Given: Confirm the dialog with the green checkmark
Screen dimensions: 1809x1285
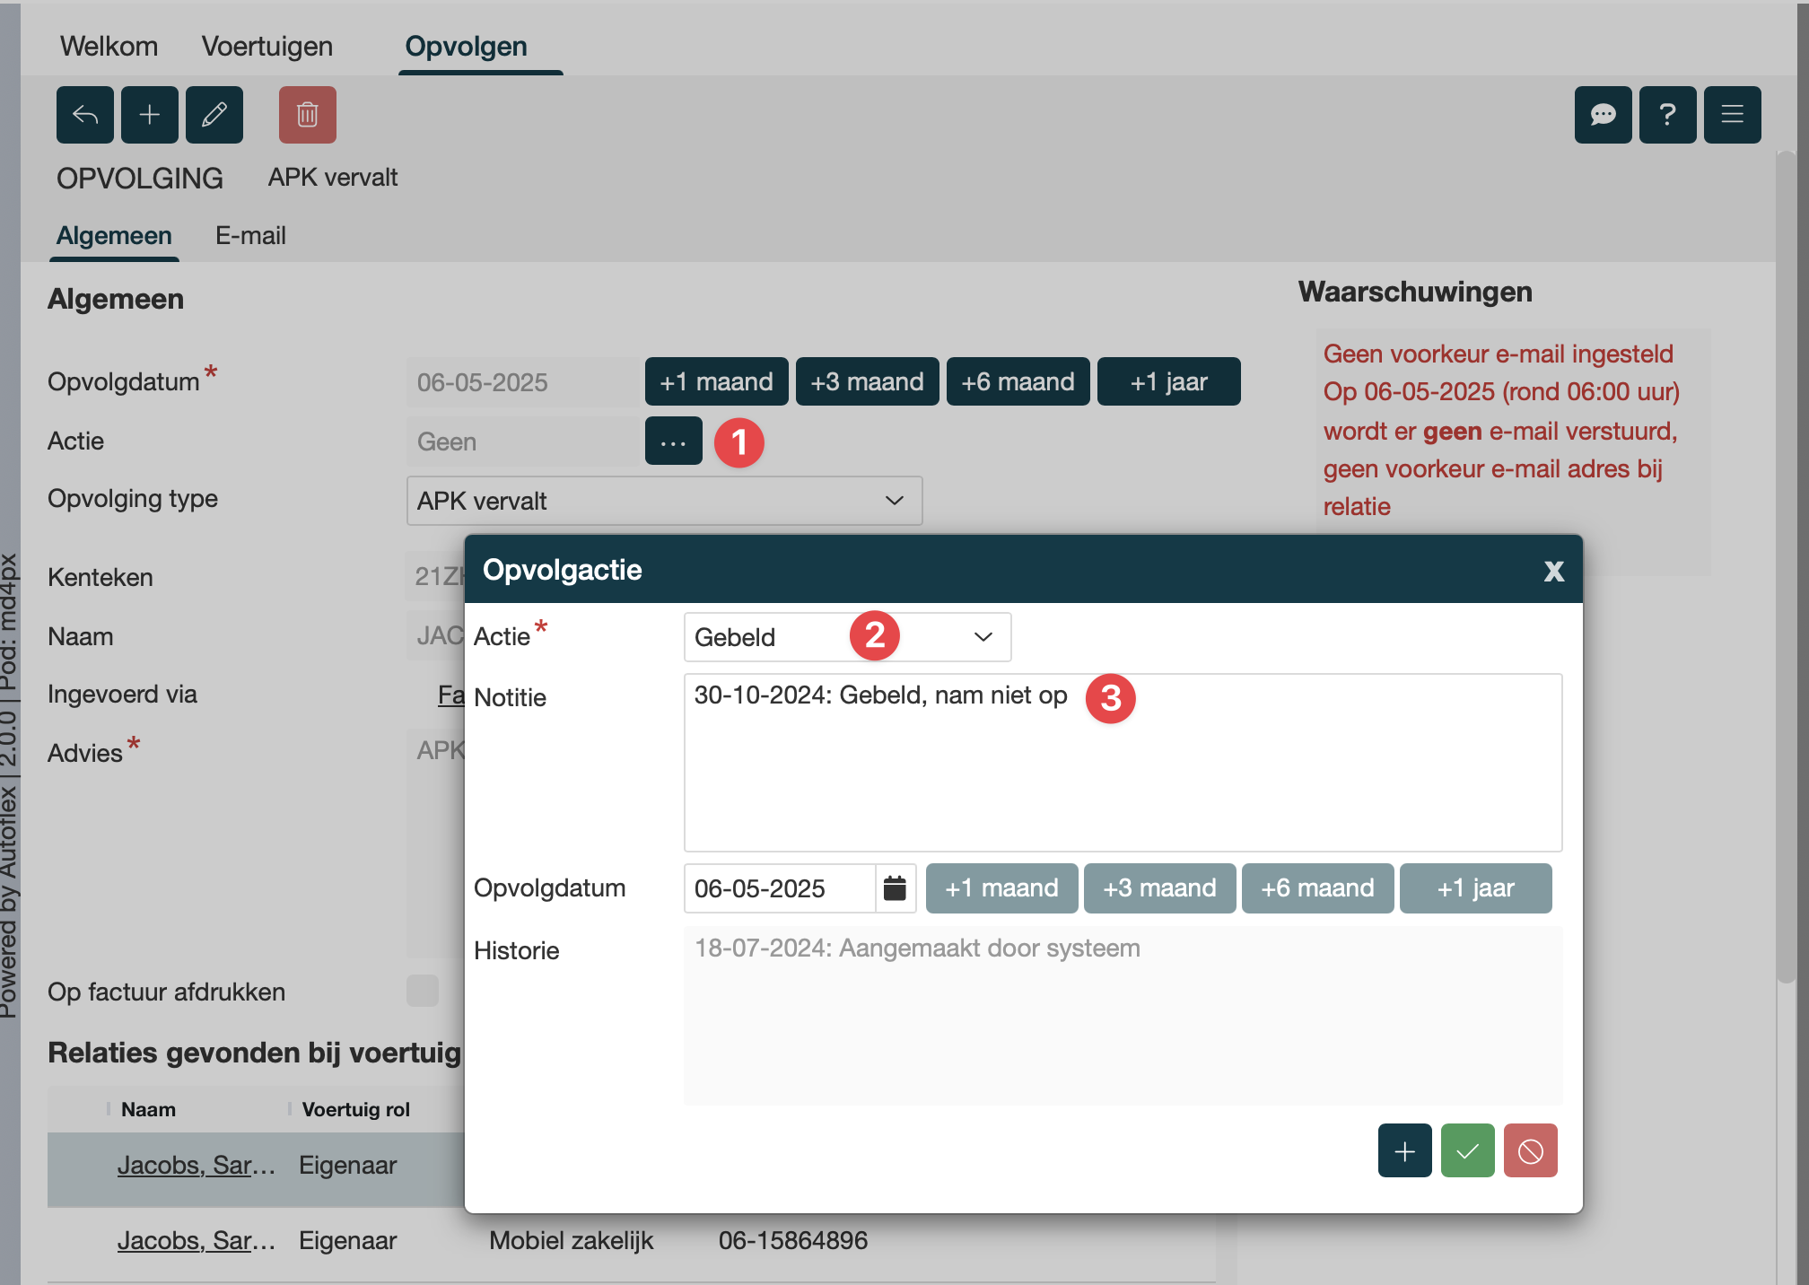Looking at the screenshot, I should 1467,1150.
